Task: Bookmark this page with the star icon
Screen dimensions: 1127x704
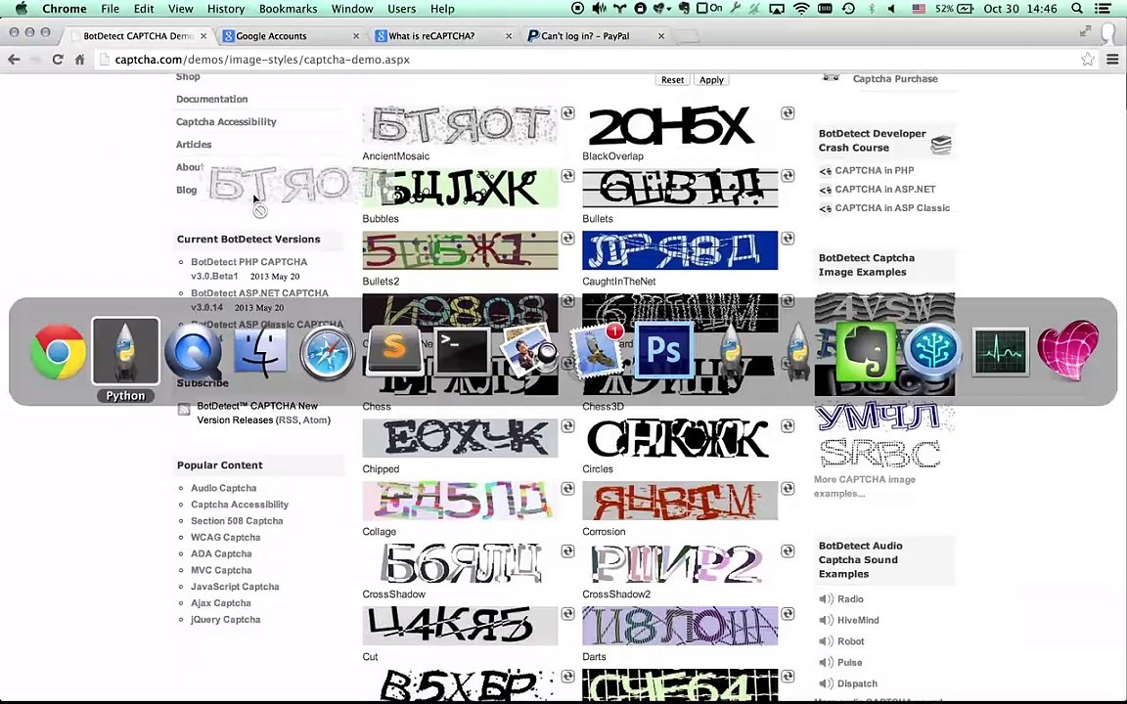Action: click(x=1088, y=60)
